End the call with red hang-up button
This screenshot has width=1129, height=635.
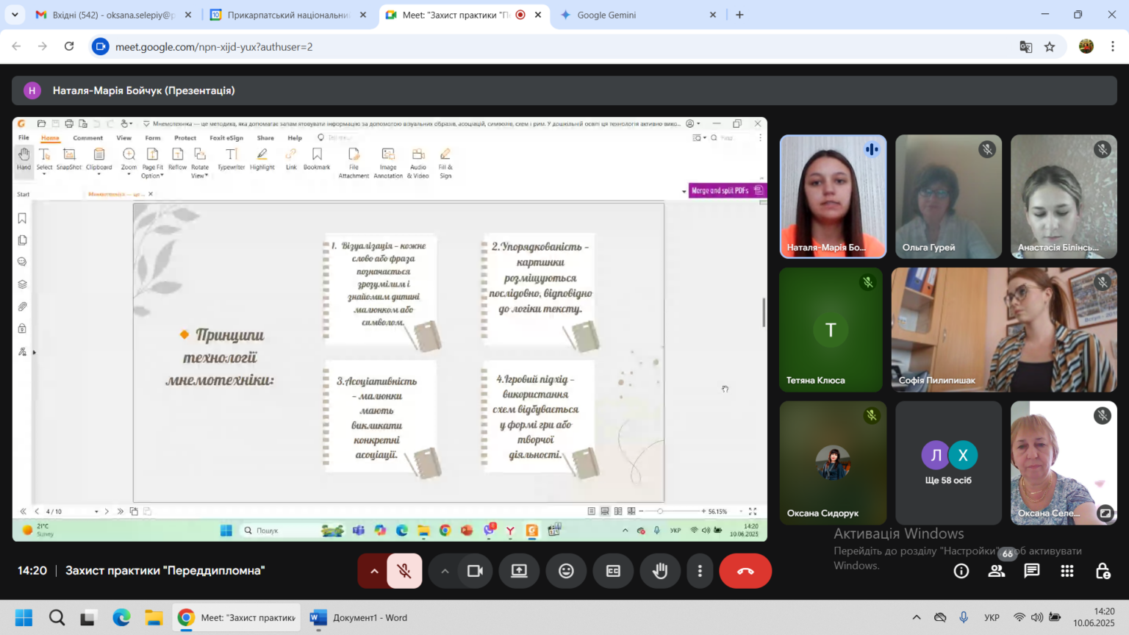tap(745, 571)
